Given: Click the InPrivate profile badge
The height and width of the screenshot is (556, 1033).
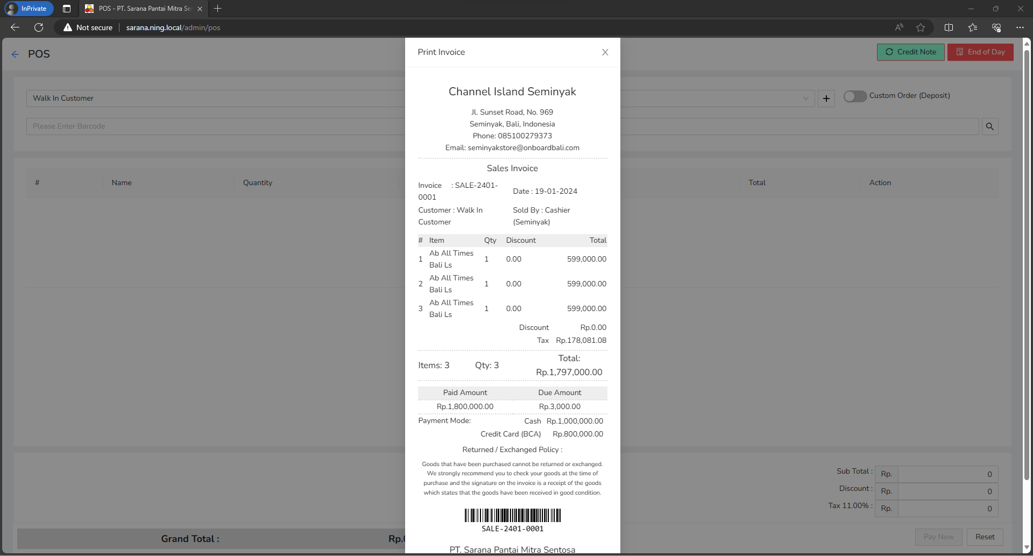Looking at the screenshot, I should click(x=29, y=9).
